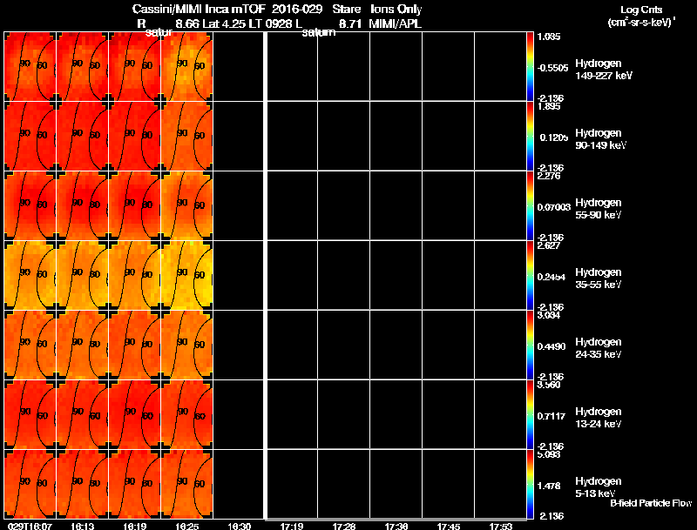Image resolution: width=697 pixels, height=530 pixels.
Task: Click the 'Lat 4.25' value in the header
Action: pyautogui.click(x=225, y=24)
